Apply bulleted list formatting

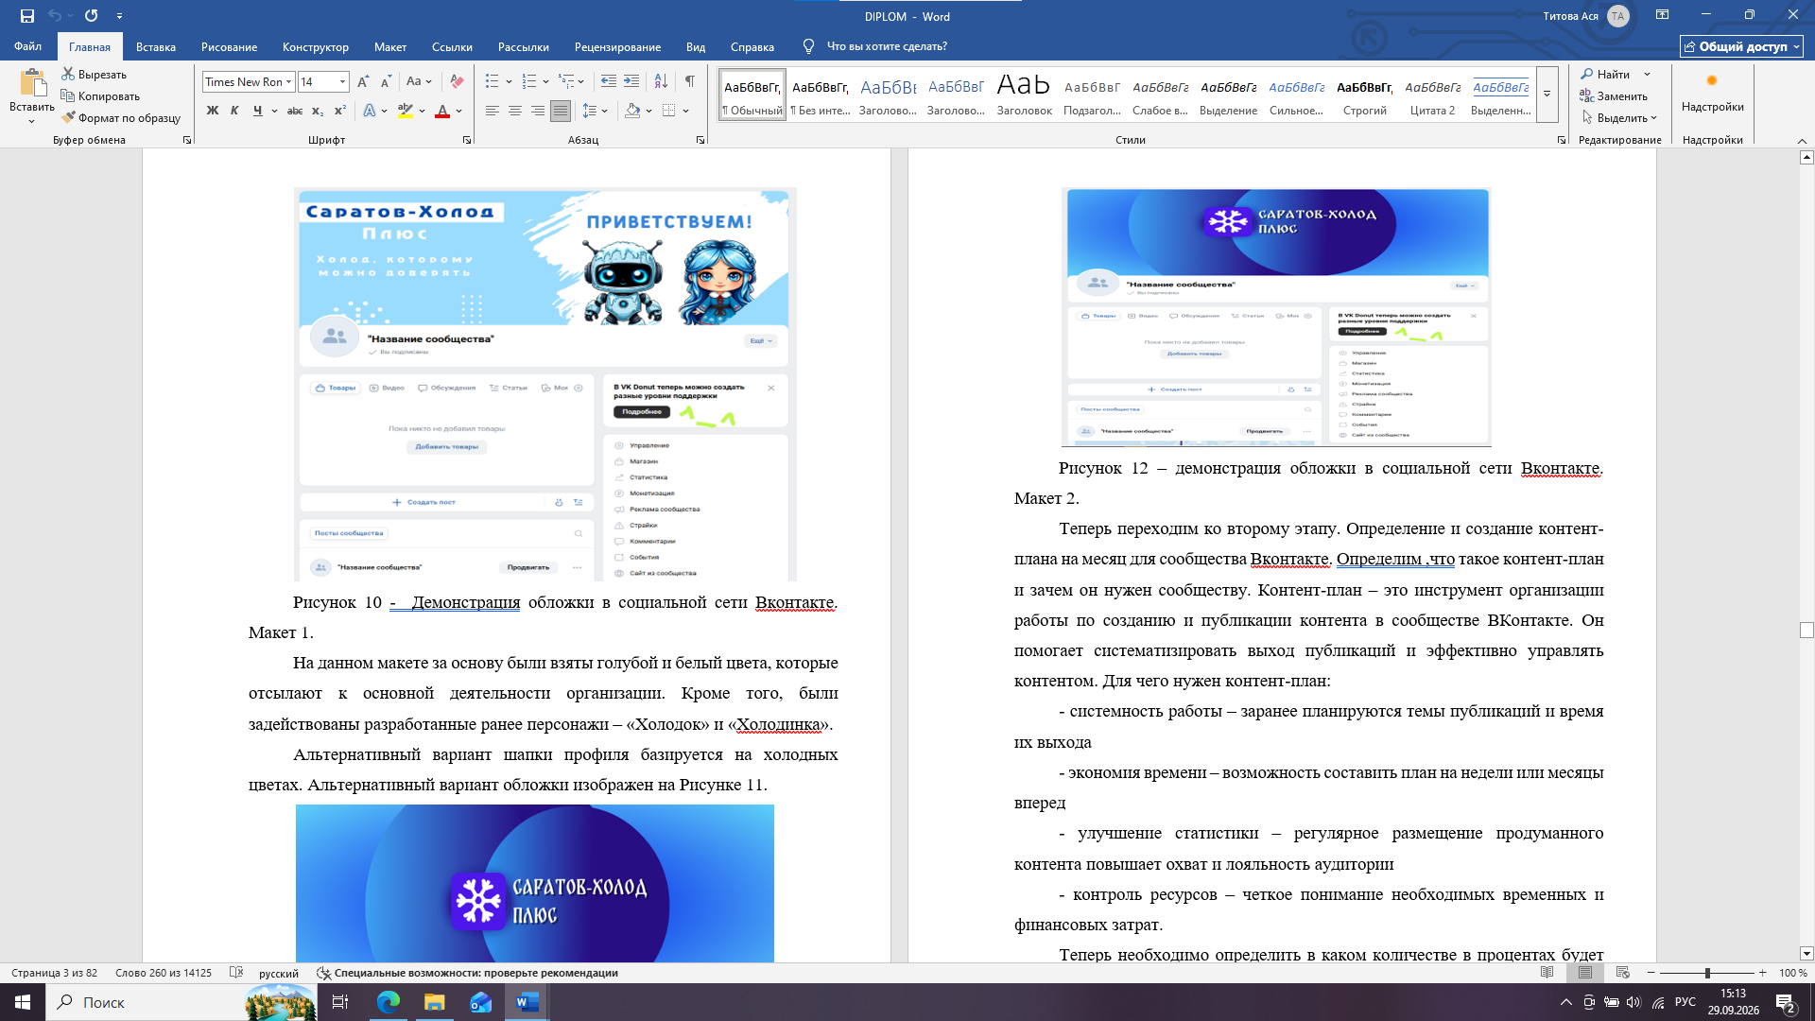pyautogui.click(x=492, y=81)
